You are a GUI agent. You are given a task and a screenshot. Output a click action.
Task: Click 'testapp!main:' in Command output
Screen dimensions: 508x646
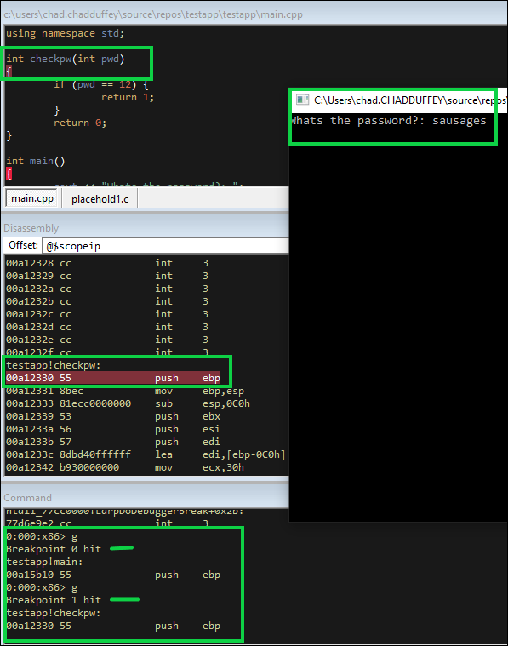44,562
